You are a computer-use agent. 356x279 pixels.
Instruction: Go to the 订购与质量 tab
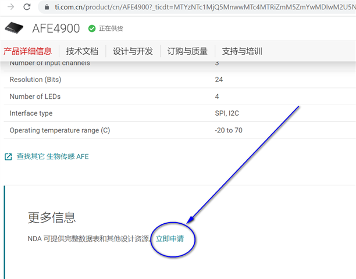[x=187, y=51]
